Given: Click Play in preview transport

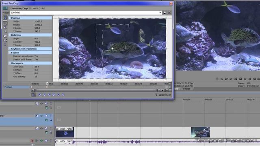Looking at the screenshot, I should [231, 79].
